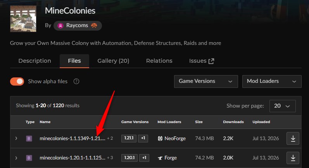Open the Raycoms author profile
This screenshot has width=309, height=168.
point(78,26)
